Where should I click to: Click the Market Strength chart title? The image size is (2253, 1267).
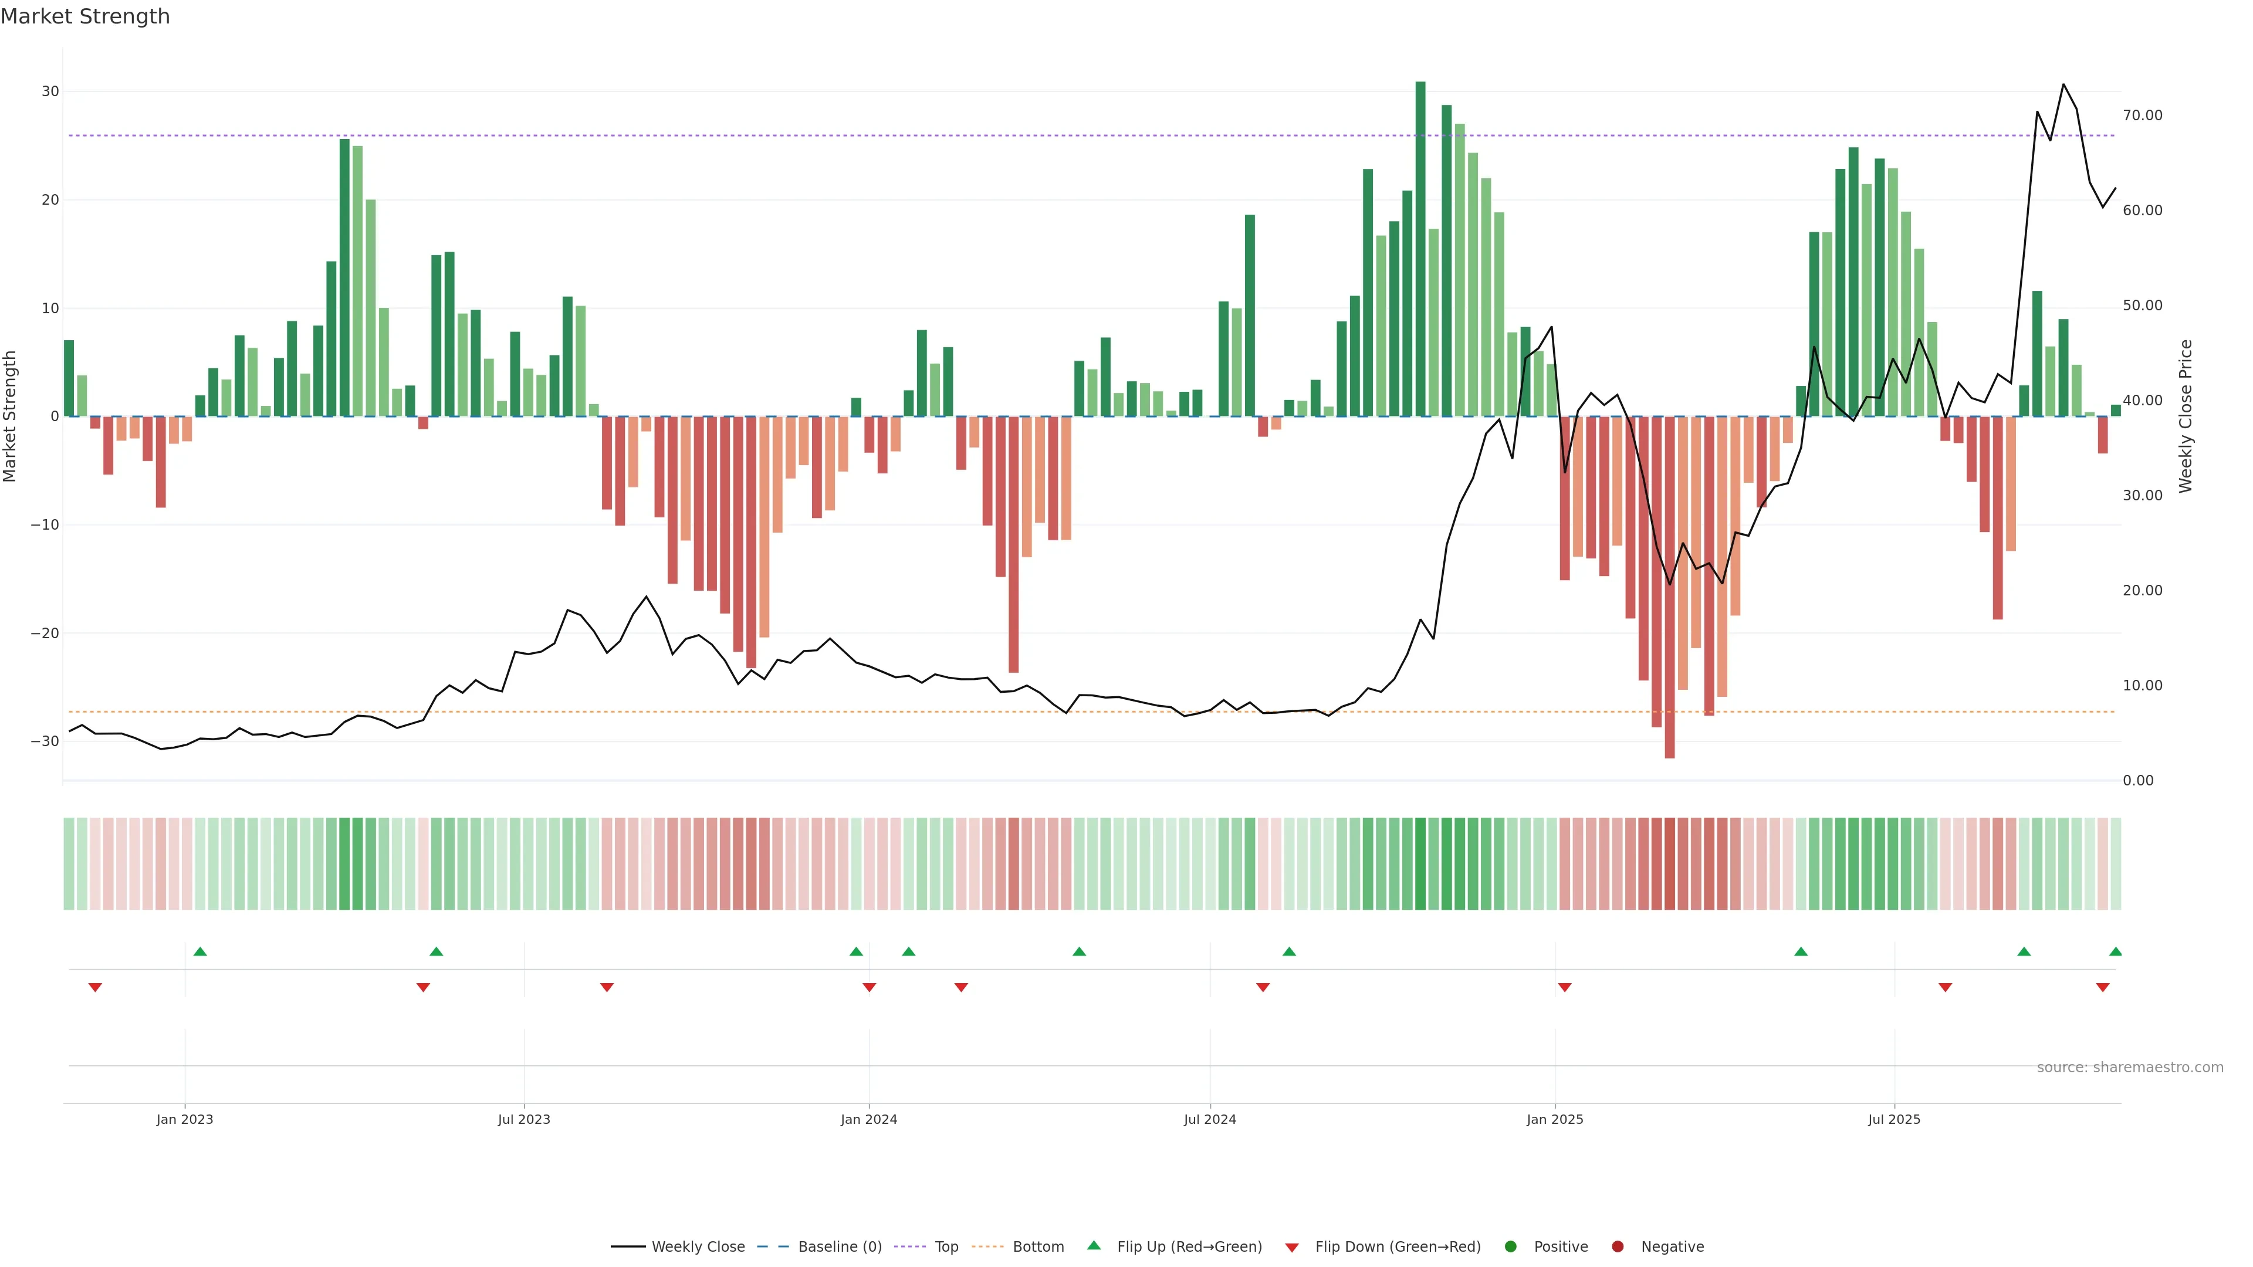pyautogui.click(x=85, y=16)
